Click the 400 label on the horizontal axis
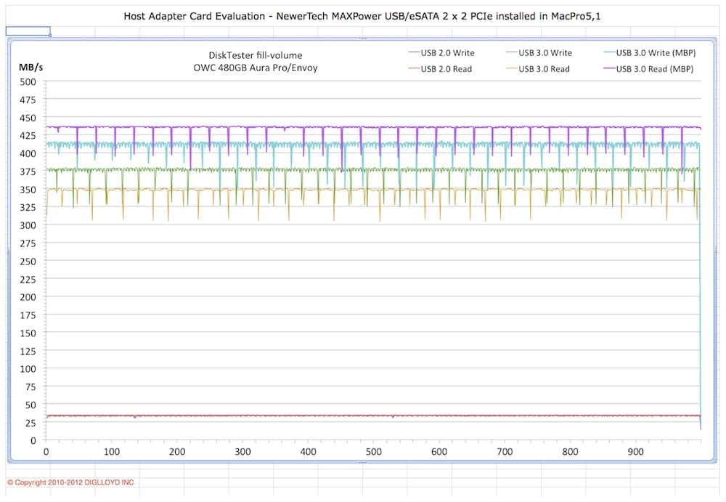The image size is (726, 502). 308,452
